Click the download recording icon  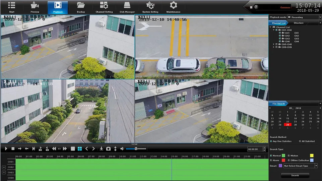point(101,148)
